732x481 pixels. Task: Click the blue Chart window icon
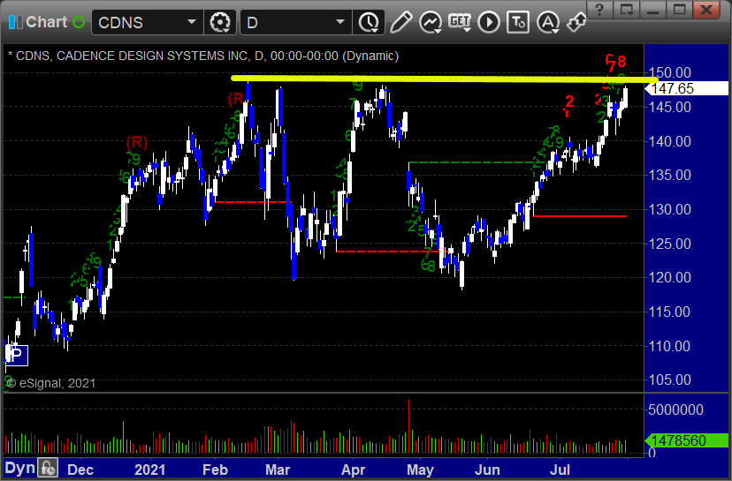pyautogui.click(x=15, y=22)
